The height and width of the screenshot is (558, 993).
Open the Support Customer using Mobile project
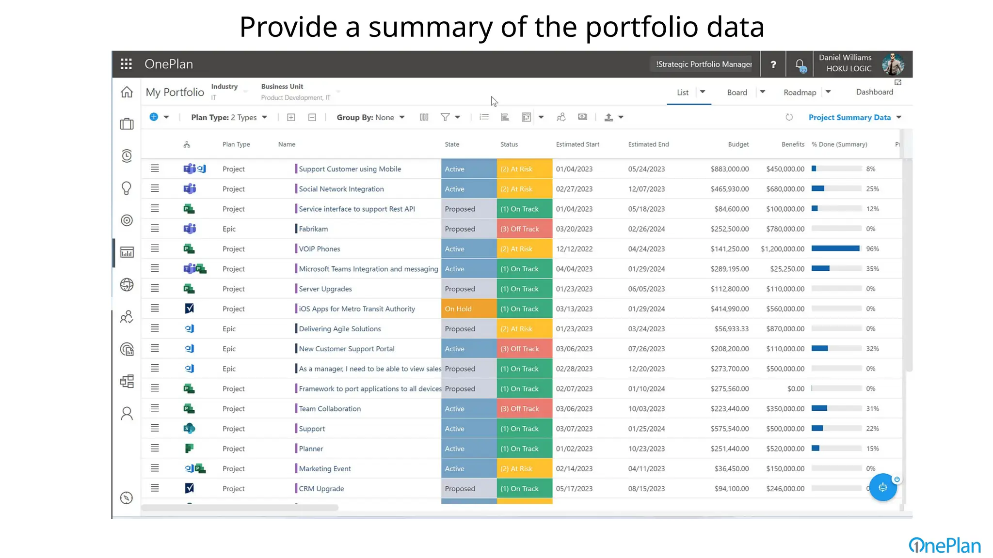pyautogui.click(x=350, y=169)
